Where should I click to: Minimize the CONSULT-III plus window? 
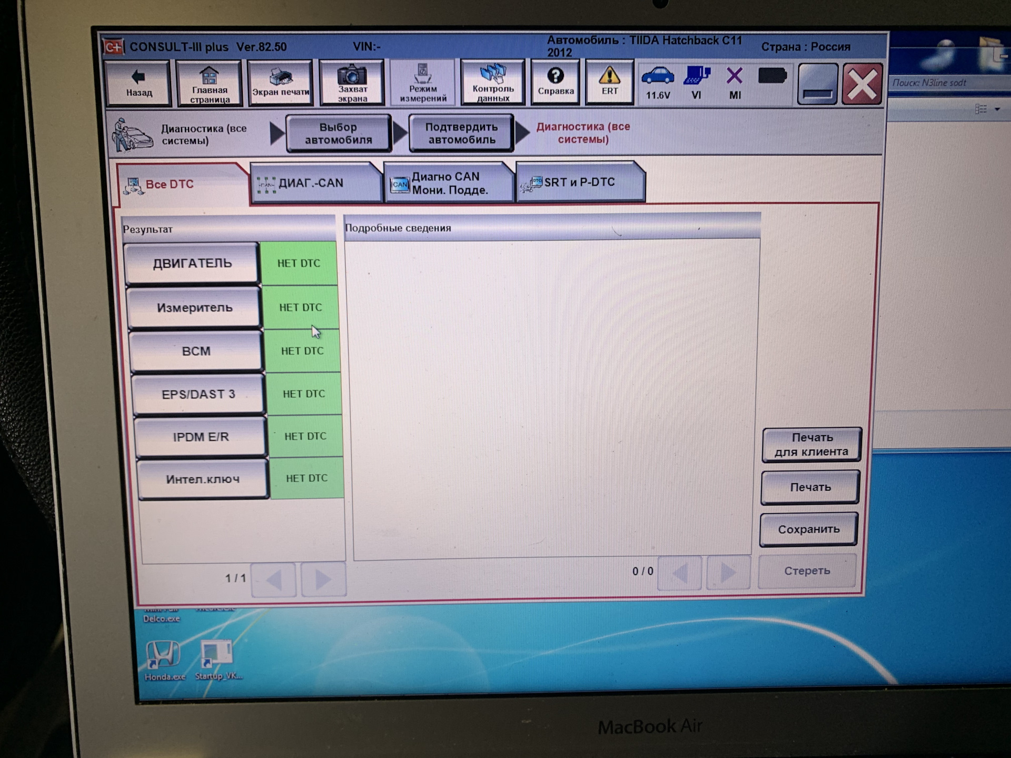click(817, 84)
